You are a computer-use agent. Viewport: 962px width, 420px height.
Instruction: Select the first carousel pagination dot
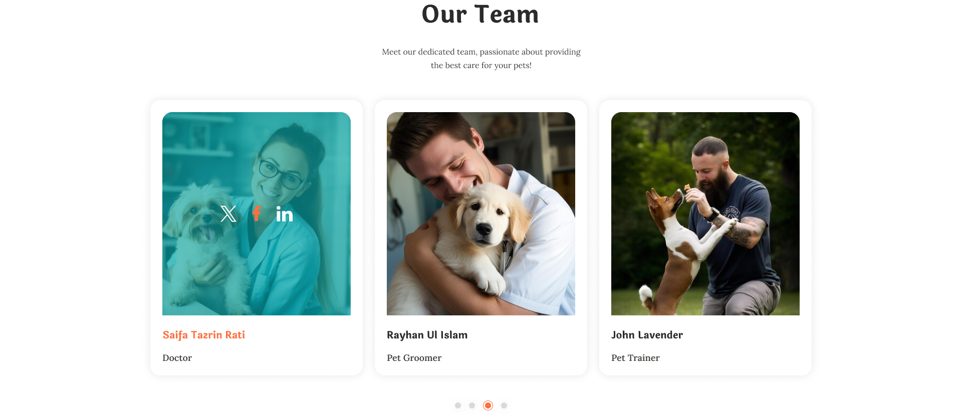click(x=458, y=405)
